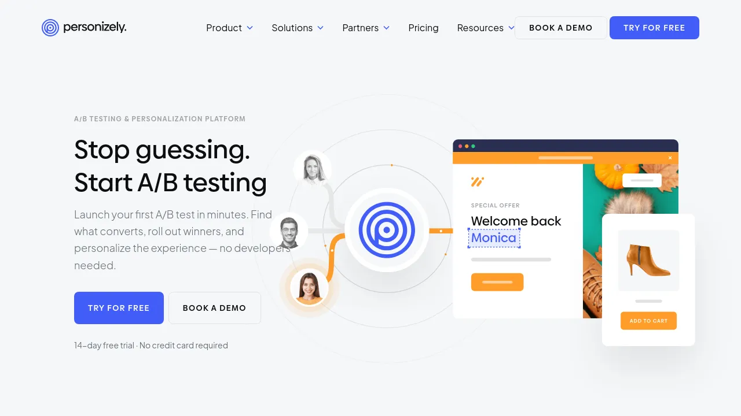The width and height of the screenshot is (741, 416).
Task: Expand the Product dropdown chevron
Action: pyautogui.click(x=250, y=28)
